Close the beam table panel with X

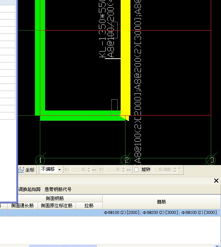[216, 181]
